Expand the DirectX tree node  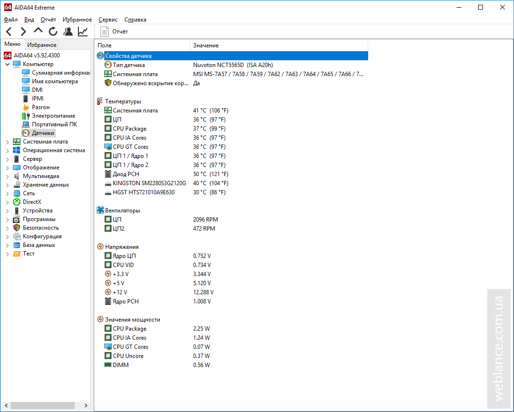8,202
